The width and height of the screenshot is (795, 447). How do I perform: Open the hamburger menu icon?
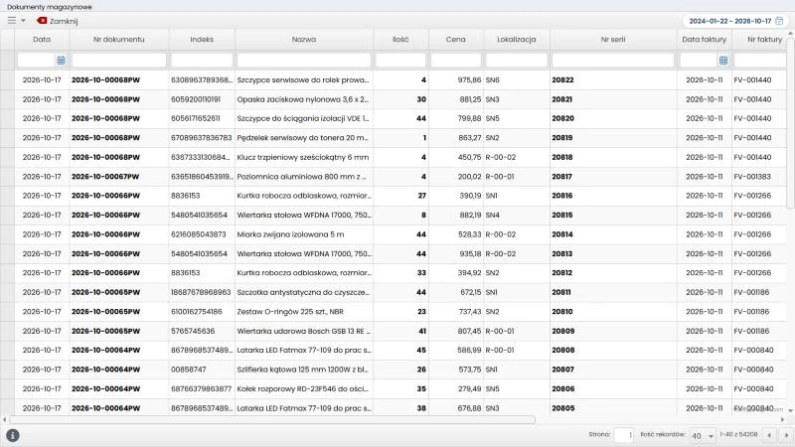[x=12, y=20]
